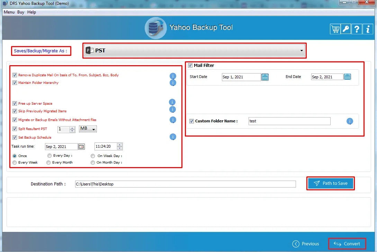This screenshot has height=252, width=377.
Task: Click the DRS app icon in title bar
Action: pos(5,3)
